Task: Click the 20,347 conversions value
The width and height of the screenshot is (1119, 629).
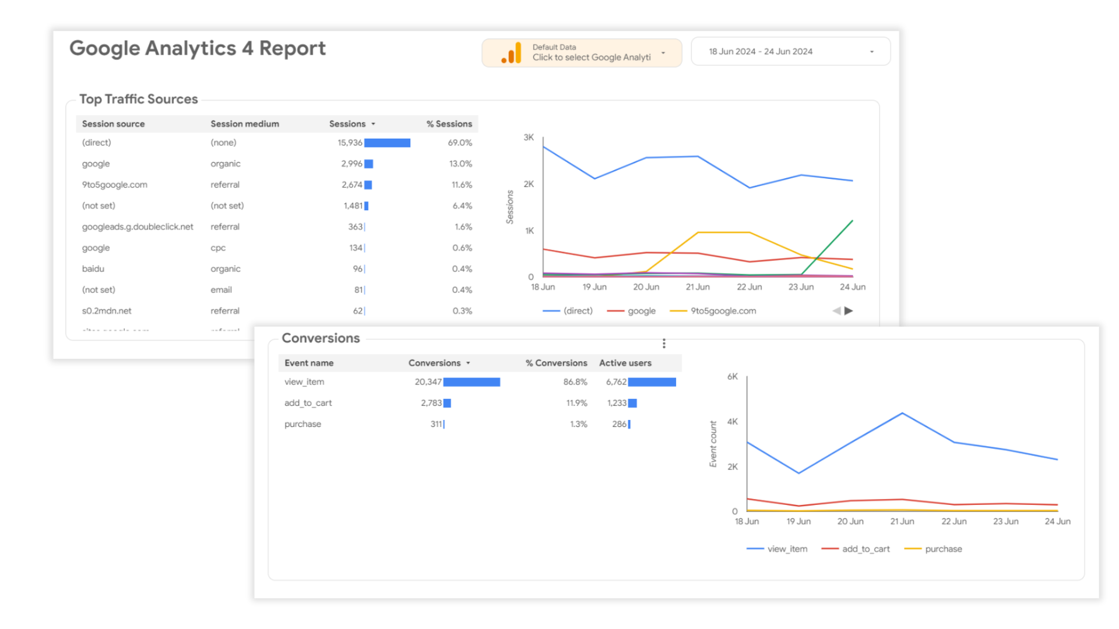Action: (x=428, y=382)
